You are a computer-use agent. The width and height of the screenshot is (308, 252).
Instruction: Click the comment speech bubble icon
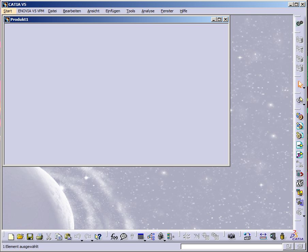[124, 236]
